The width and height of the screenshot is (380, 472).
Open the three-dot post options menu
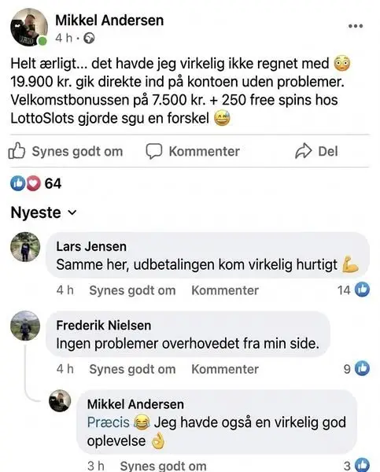[356, 26]
